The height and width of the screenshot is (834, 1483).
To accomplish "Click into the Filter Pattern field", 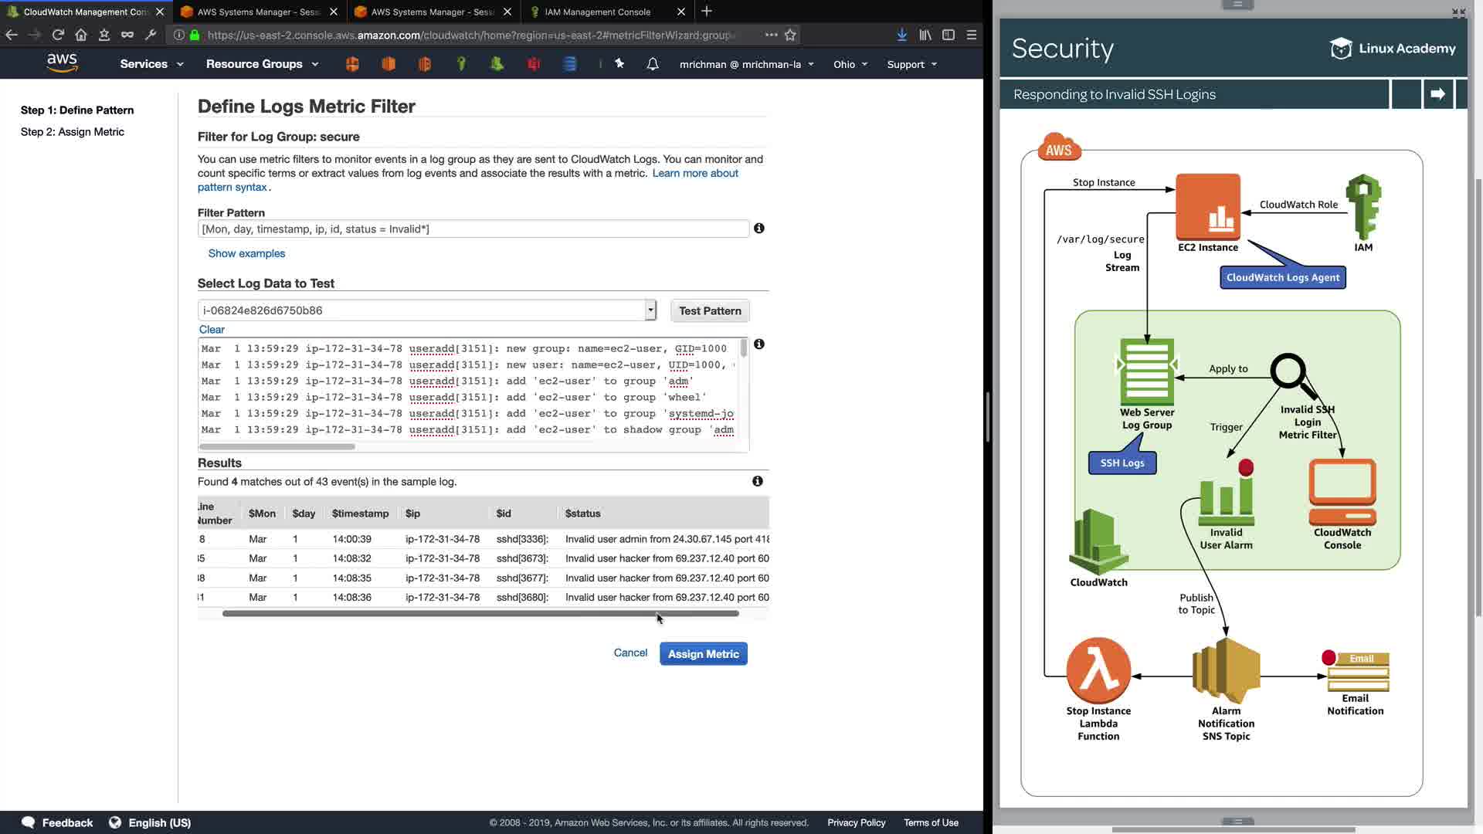I will click(473, 229).
